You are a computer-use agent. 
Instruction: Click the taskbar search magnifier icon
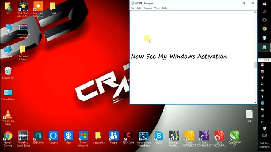[x=264, y=12]
